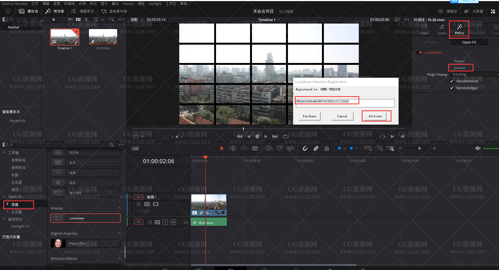Viewport: 499px width, 270px height.
Task: Click the Lockdown Popout button
Action: click(x=459, y=61)
